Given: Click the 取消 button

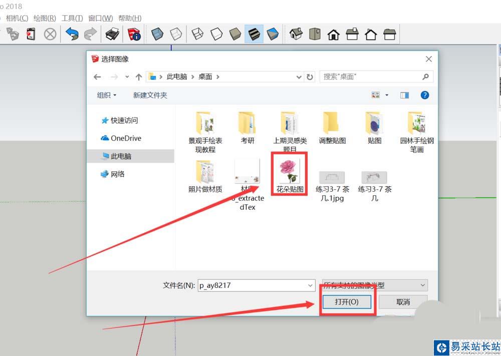Looking at the screenshot, I should [403, 302].
